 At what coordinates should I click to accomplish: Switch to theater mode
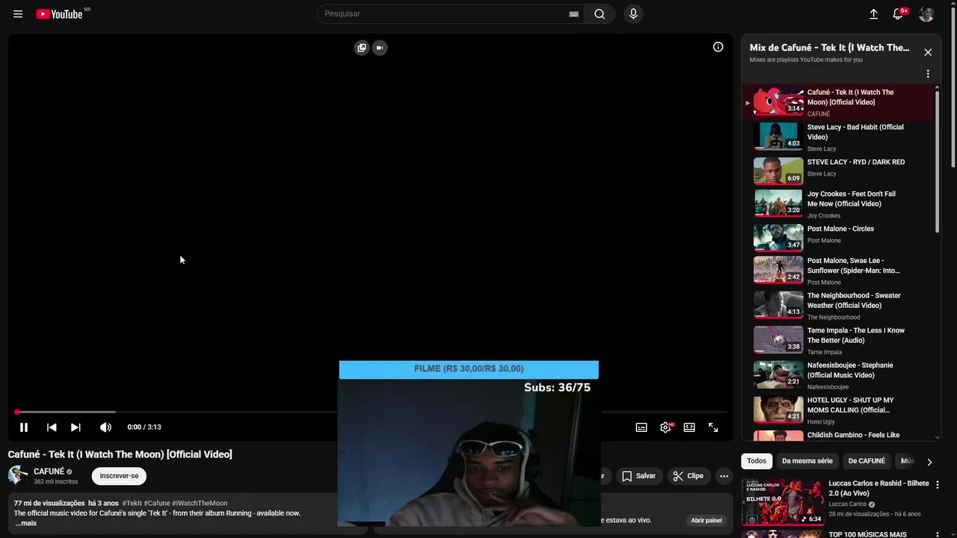(x=689, y=427)
